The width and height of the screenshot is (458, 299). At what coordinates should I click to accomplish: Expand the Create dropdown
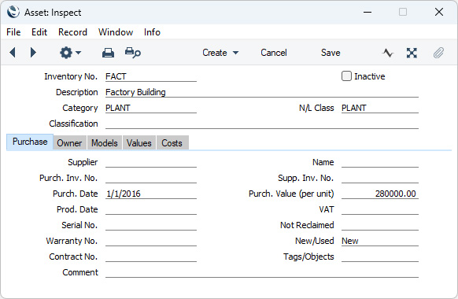(220, 53)
